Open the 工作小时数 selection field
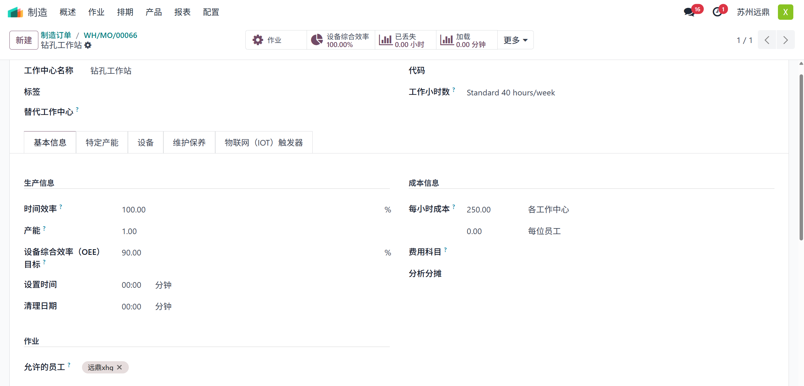Screen dimensions: 804x386 (511, 93)
